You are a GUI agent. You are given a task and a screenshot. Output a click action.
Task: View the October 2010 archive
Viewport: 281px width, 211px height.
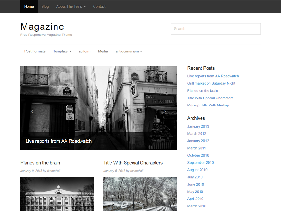click(x=198, y=155)
